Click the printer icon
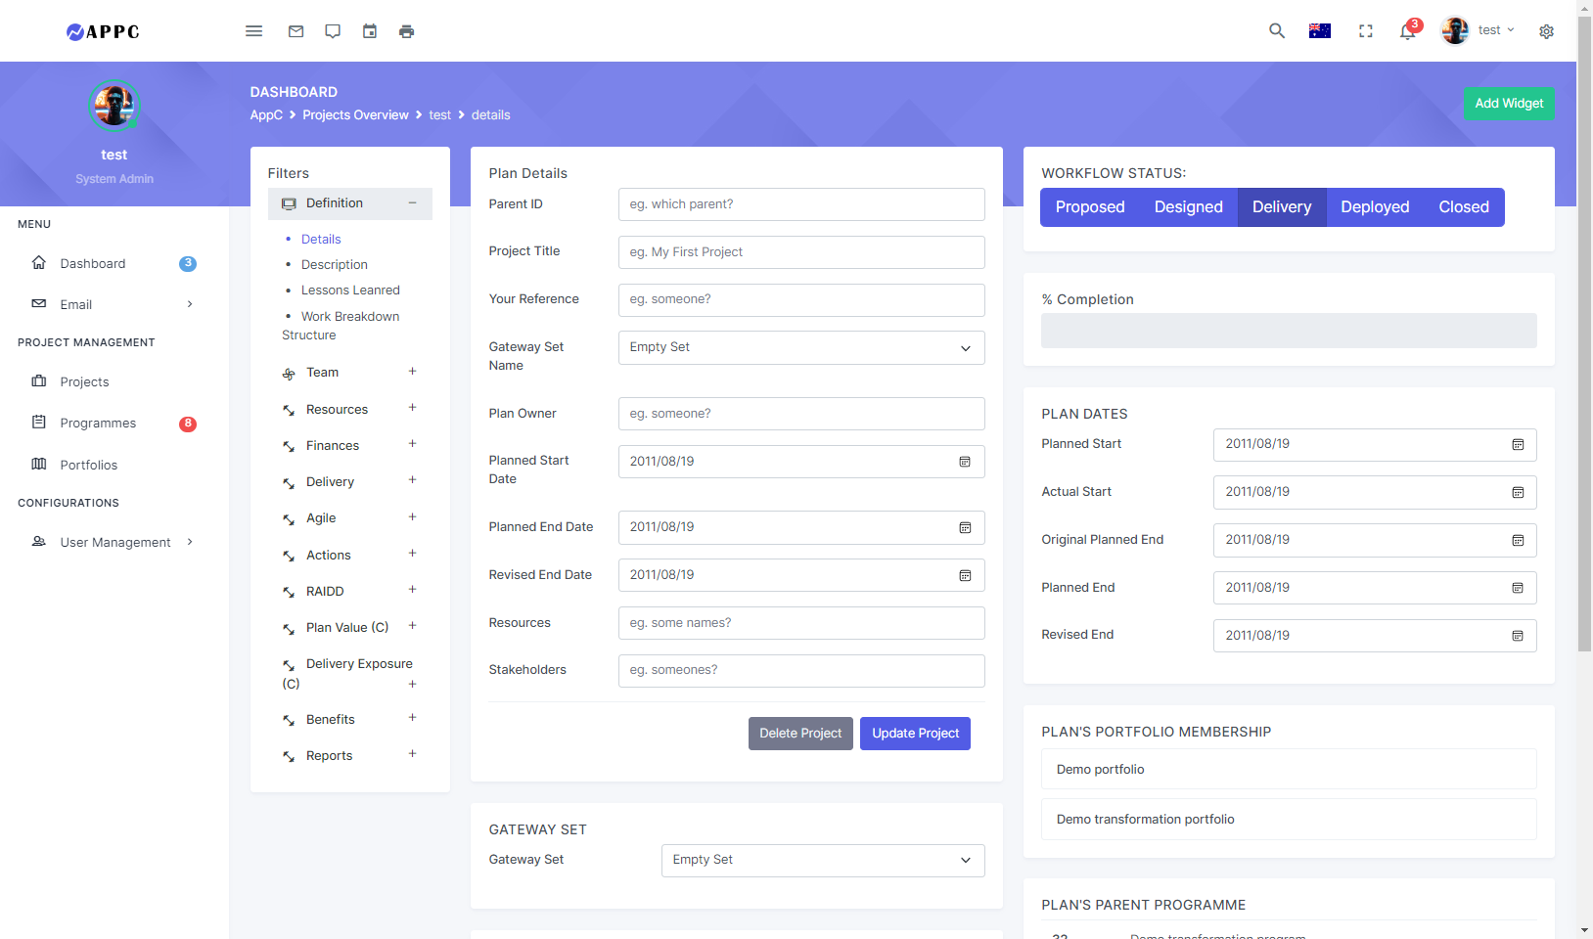Screen dimensions: 1593x939 (406, 31)
